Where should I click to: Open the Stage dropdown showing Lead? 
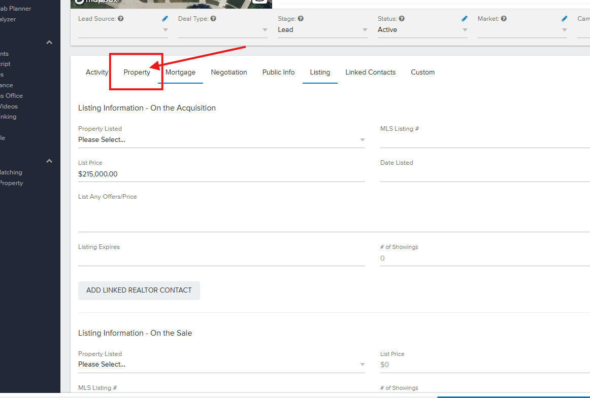coord(322,30)
